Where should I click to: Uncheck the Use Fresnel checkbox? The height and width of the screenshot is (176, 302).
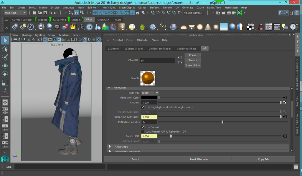point(143,127)
